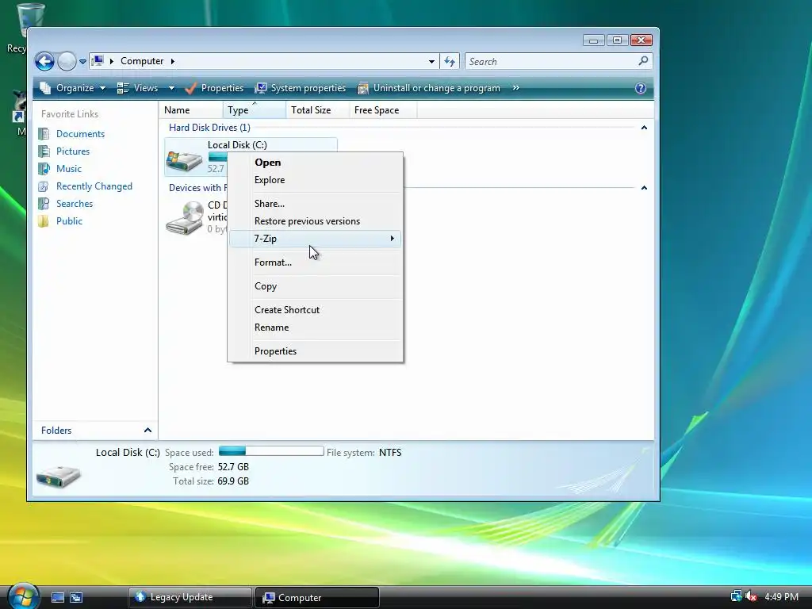Click the space used bar in details pane
This screenshot has width=812, height=609.
(x=271, y=451)
